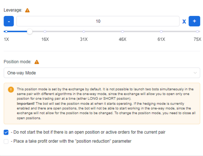Click the orange exclamation info icon
Image resolution: width=203 pixels, height=156 pixels.
pyautogui.click(x=11, y=90)
